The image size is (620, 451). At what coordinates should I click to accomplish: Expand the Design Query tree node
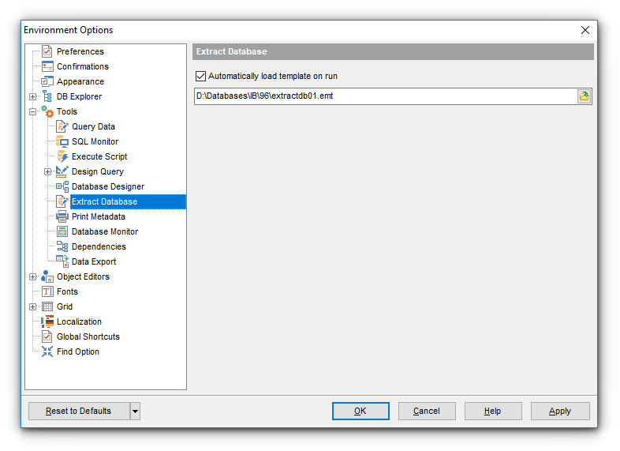(x=47, y=171)
